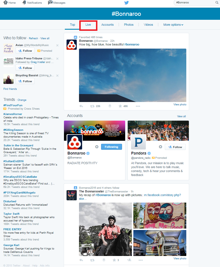Viewport: 220px width, 267px height.
Task: Dismiss Idaho Press-Tribune suggestion
Action: (x=57, y=58)
